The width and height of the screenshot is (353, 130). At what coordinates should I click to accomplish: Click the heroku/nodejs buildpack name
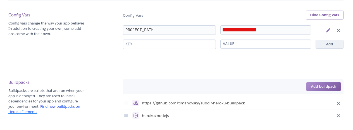[x=155, y=116]
